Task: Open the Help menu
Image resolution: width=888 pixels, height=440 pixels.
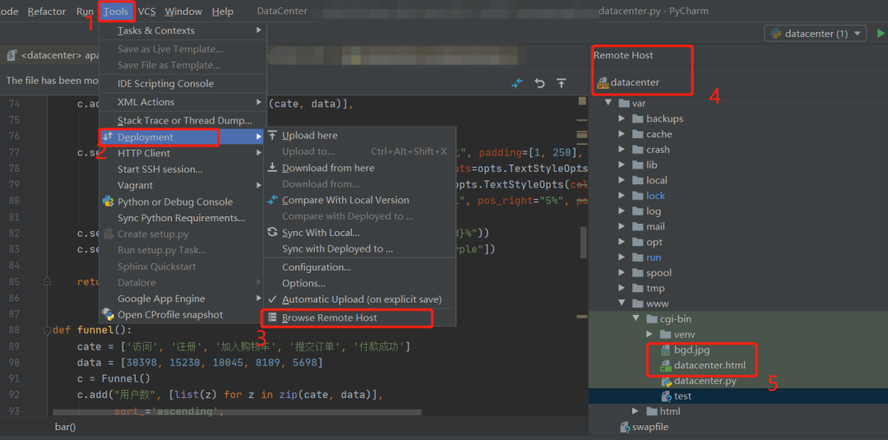Action: coord(223,12)
